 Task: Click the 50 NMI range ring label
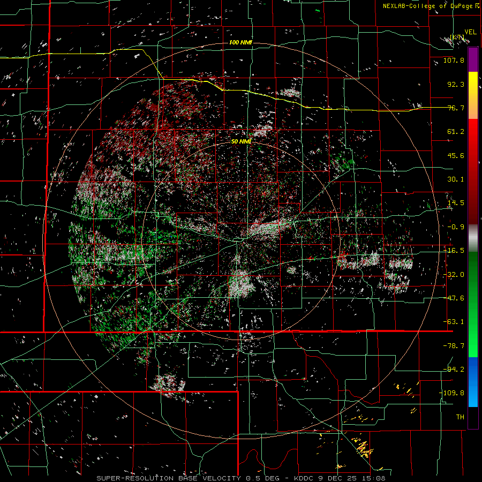(x=241, y=141)
